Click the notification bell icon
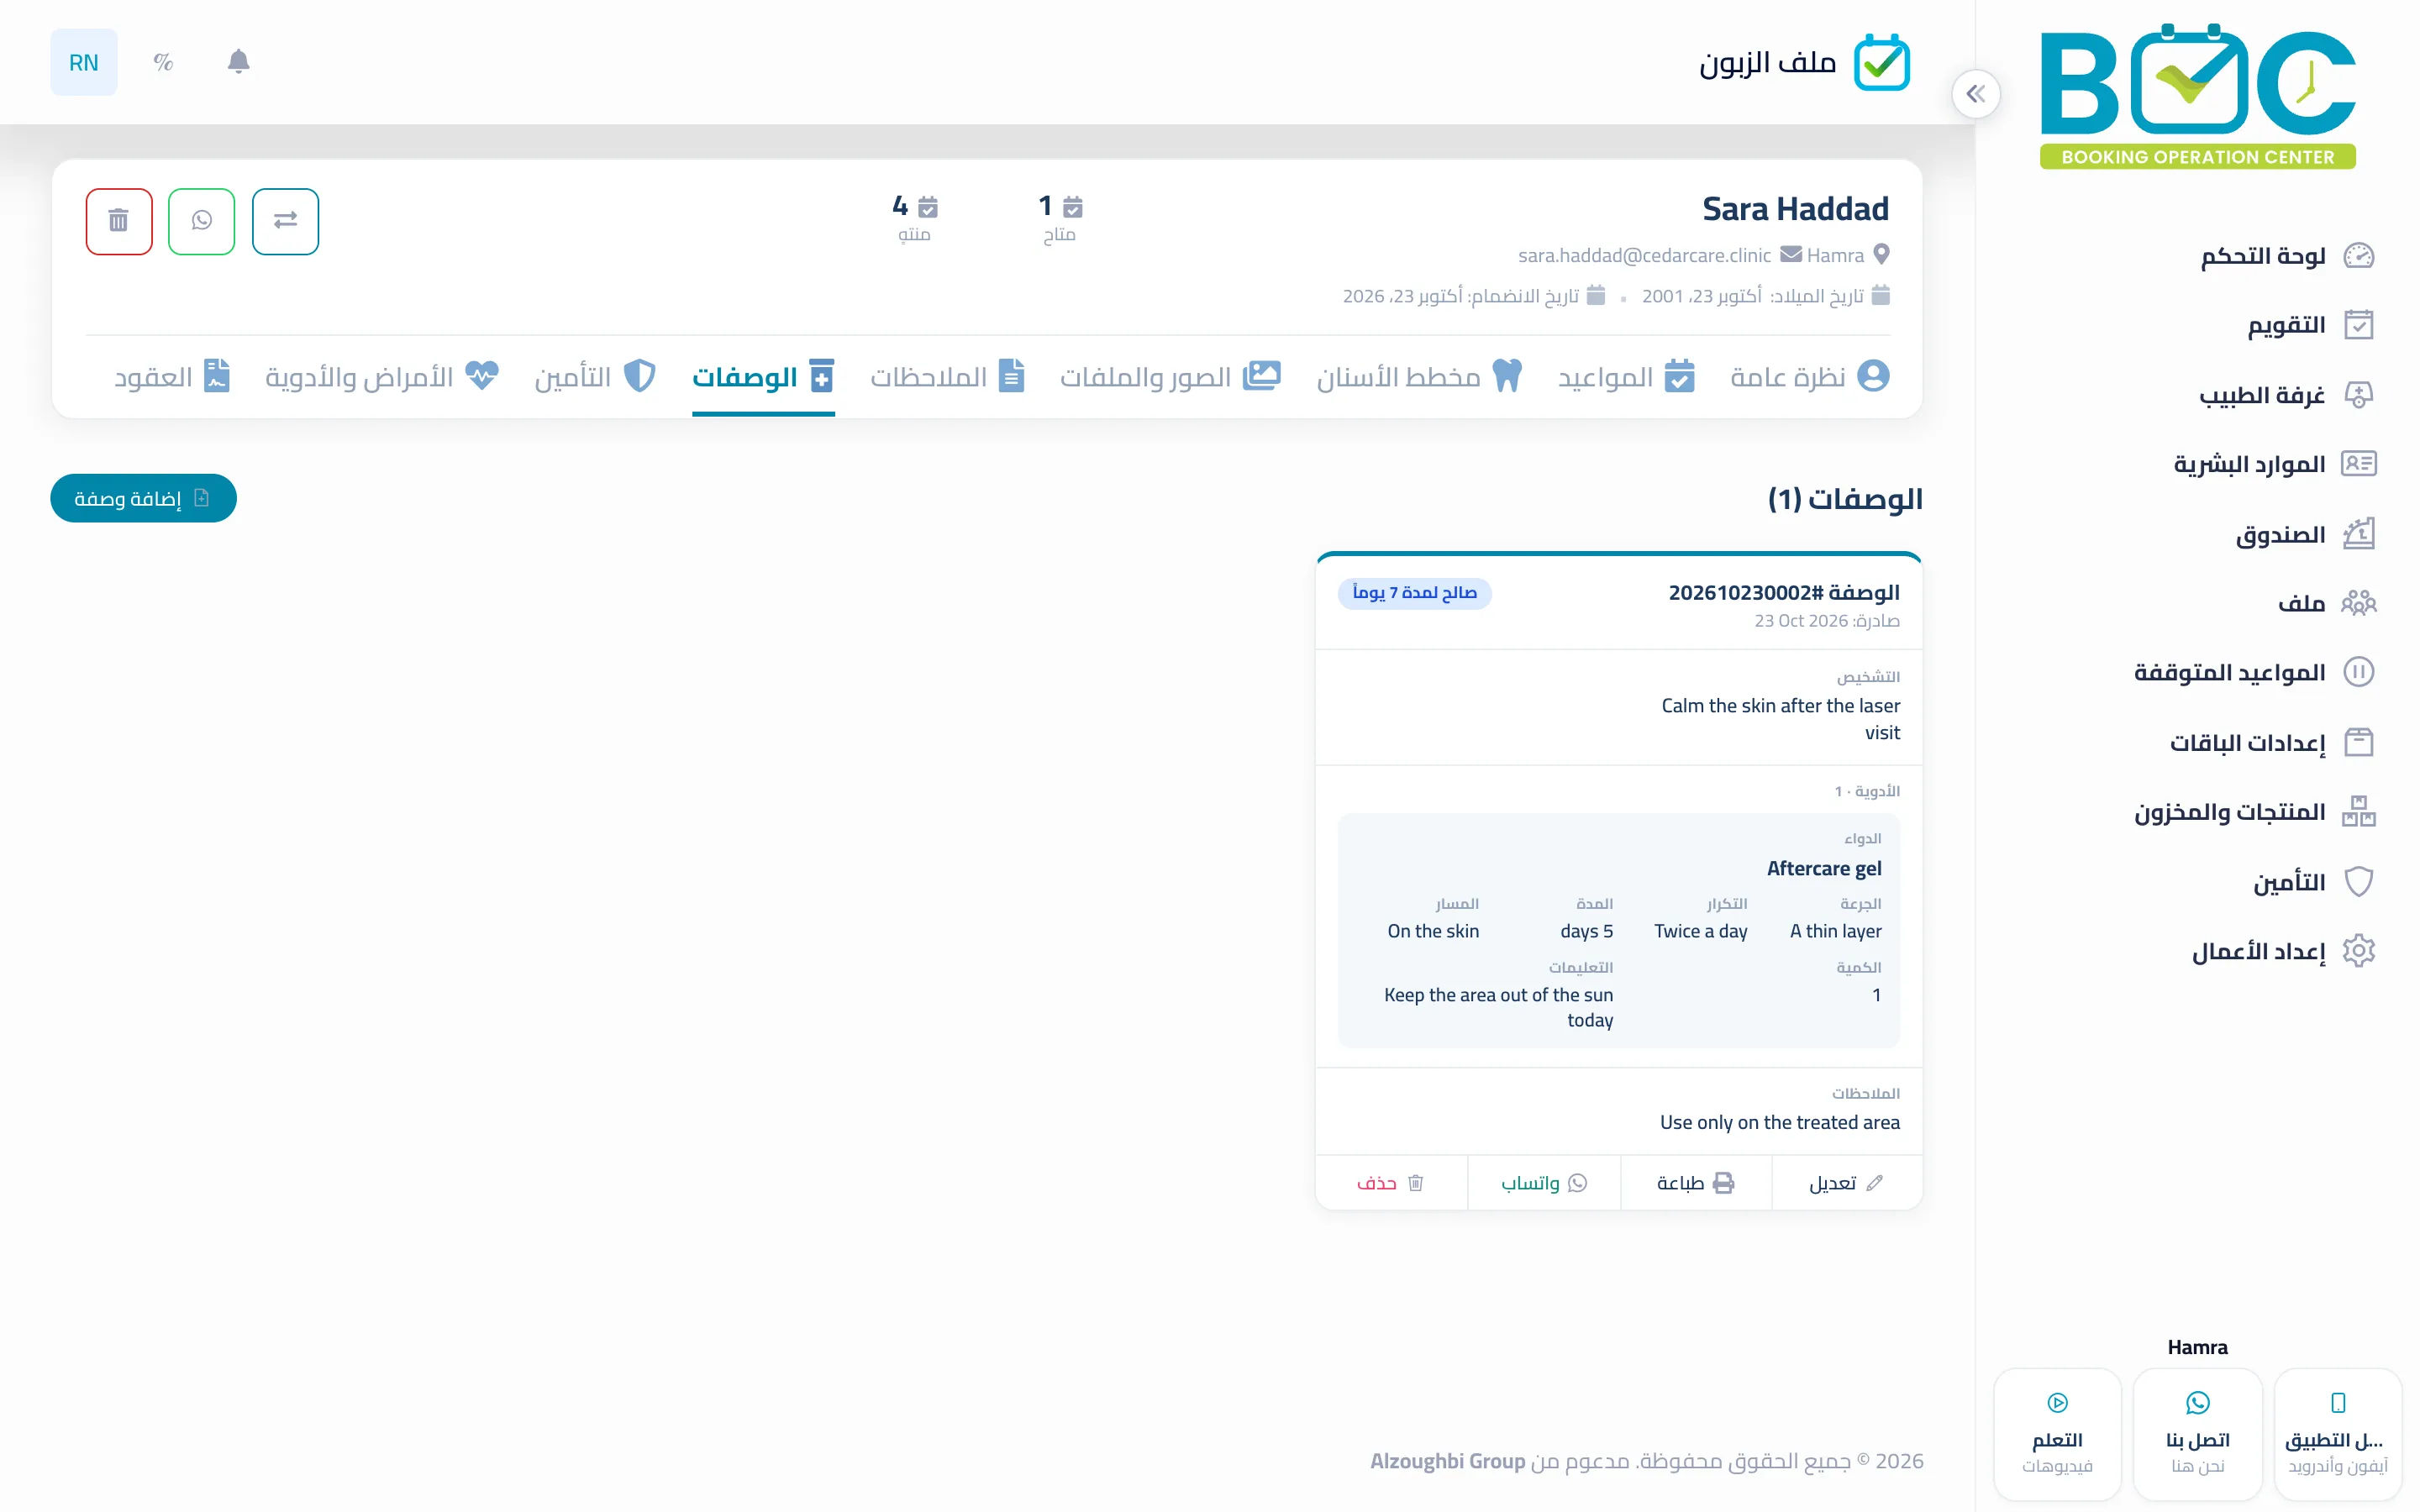This screenshot has height=1512, width=2420. 238,62
